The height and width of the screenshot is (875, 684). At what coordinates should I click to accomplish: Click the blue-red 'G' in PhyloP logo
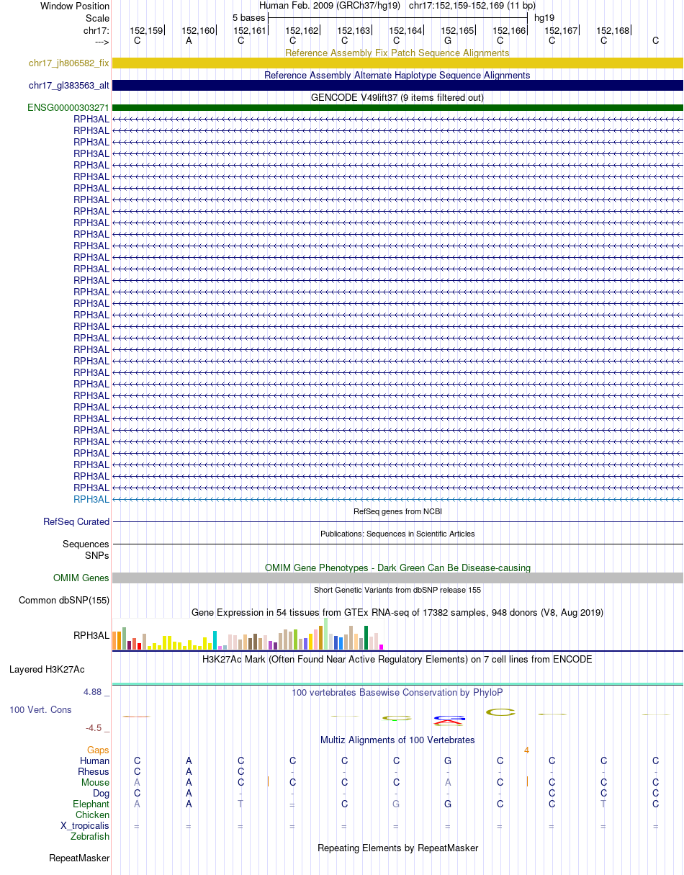448,720
